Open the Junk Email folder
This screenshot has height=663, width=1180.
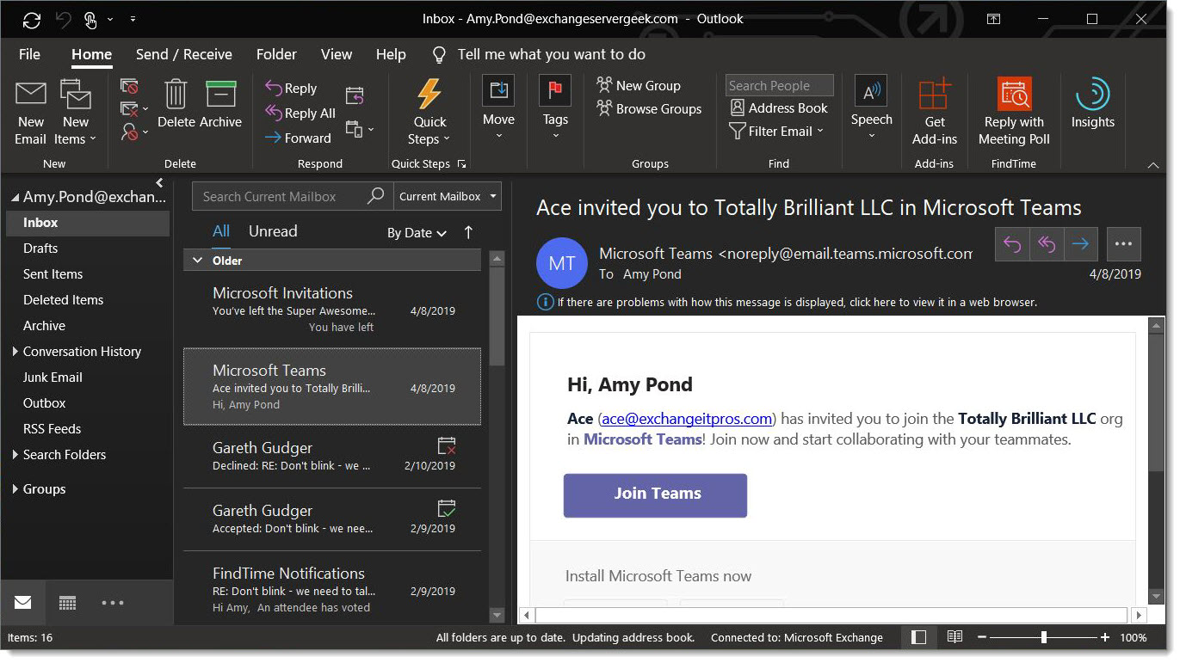(x=53, y=377)
